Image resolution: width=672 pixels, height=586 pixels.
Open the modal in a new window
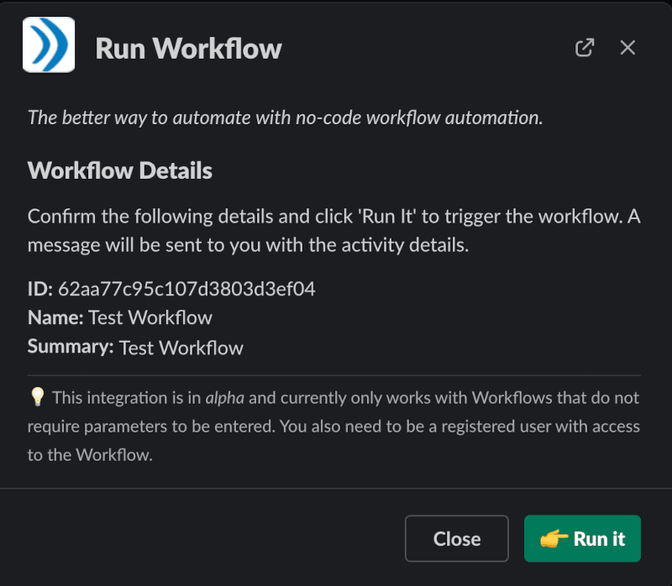click(x=585, y=48)
